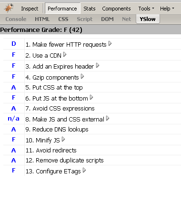This screenshot has width=181, height=202.
Task: Click rule text '13. Configure ETags'
Action: 53,172
